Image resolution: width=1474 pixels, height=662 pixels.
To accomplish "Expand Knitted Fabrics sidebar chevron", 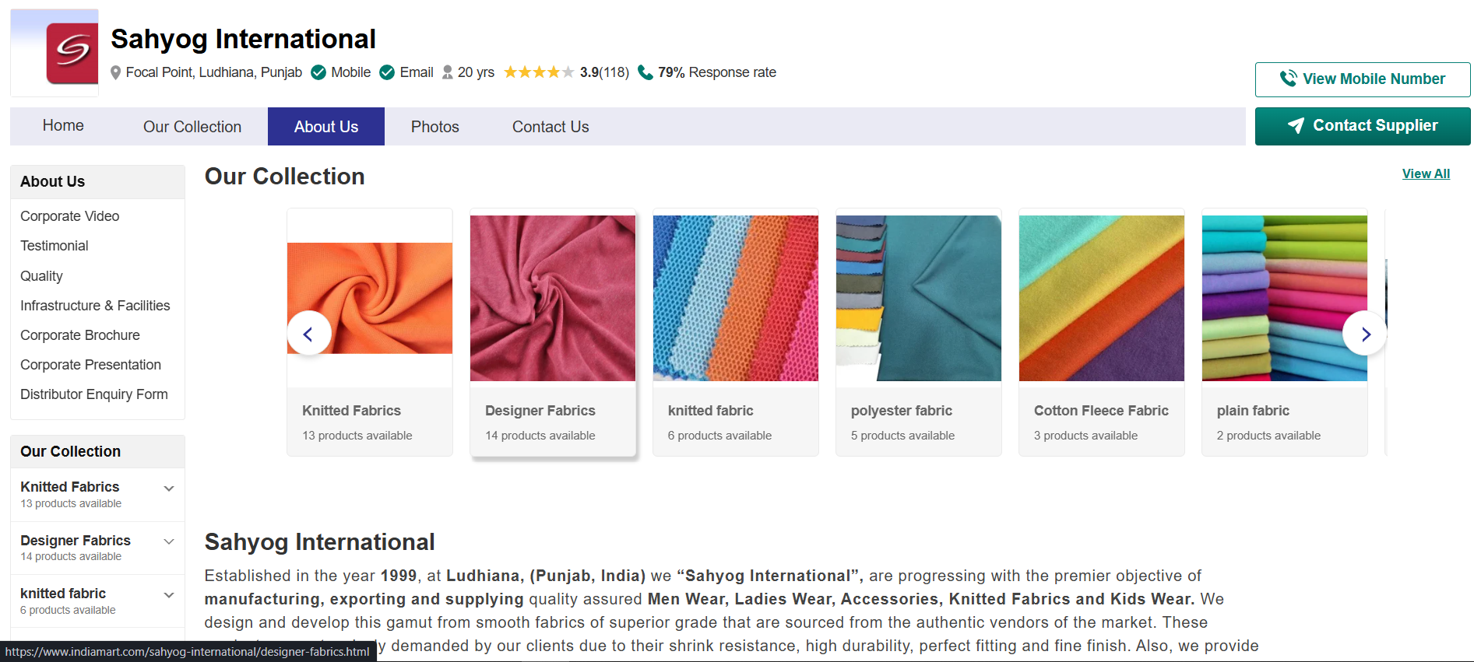I will coord(169,489).
